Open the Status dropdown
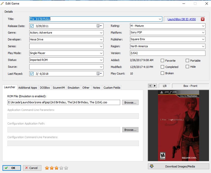 (x=101, y=60)
